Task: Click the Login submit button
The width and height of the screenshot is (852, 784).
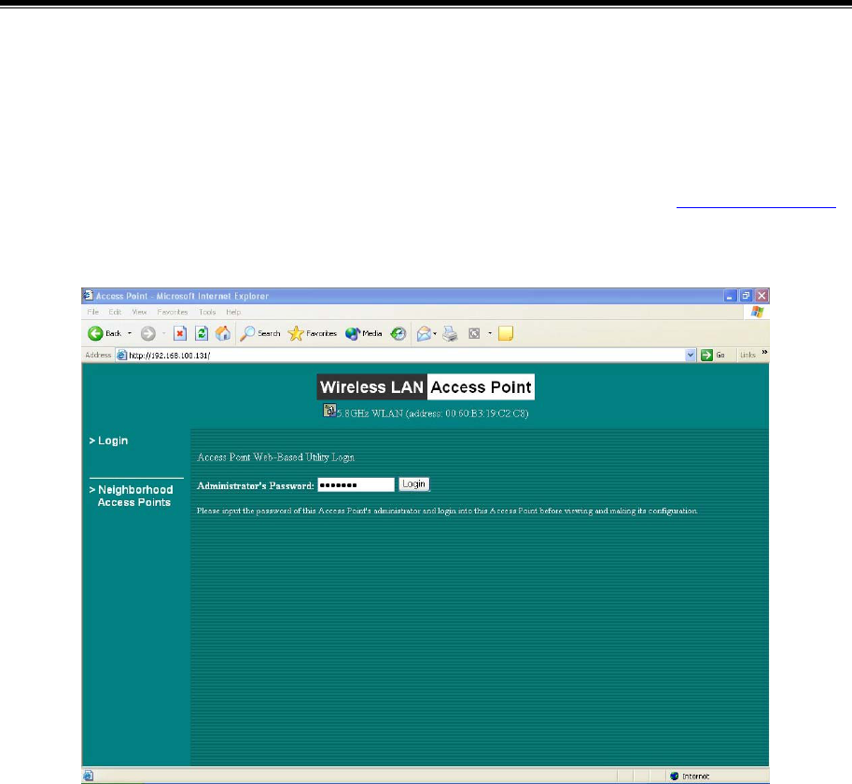Action: [x=414, y=484]
